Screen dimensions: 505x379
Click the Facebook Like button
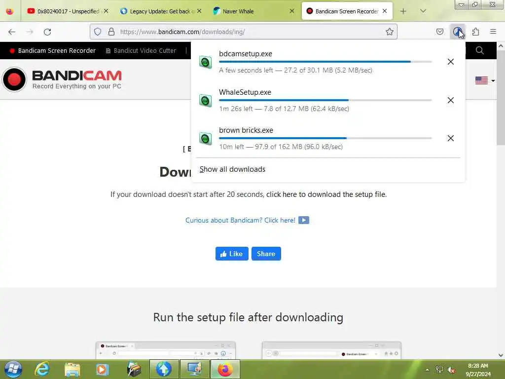coord(232,254)
